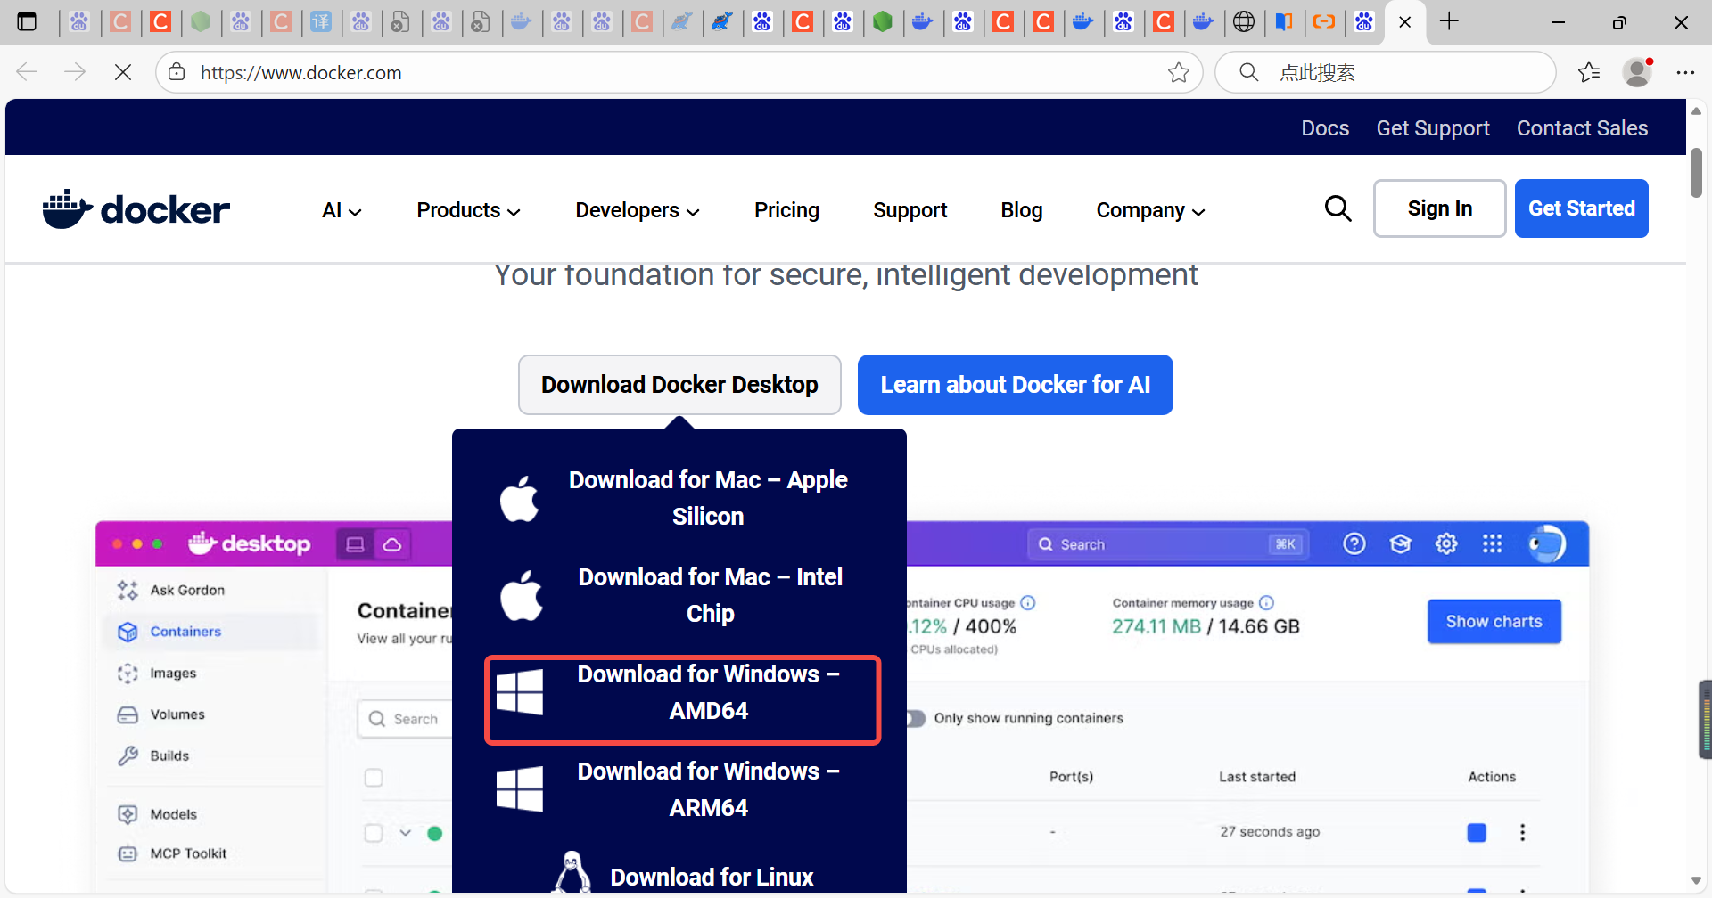Screen dimensions: 1712x898
Task: Click the Sign In button
Action: pos(1439,208)
